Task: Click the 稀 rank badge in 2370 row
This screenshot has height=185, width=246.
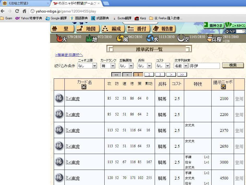Action: point(59,130)
